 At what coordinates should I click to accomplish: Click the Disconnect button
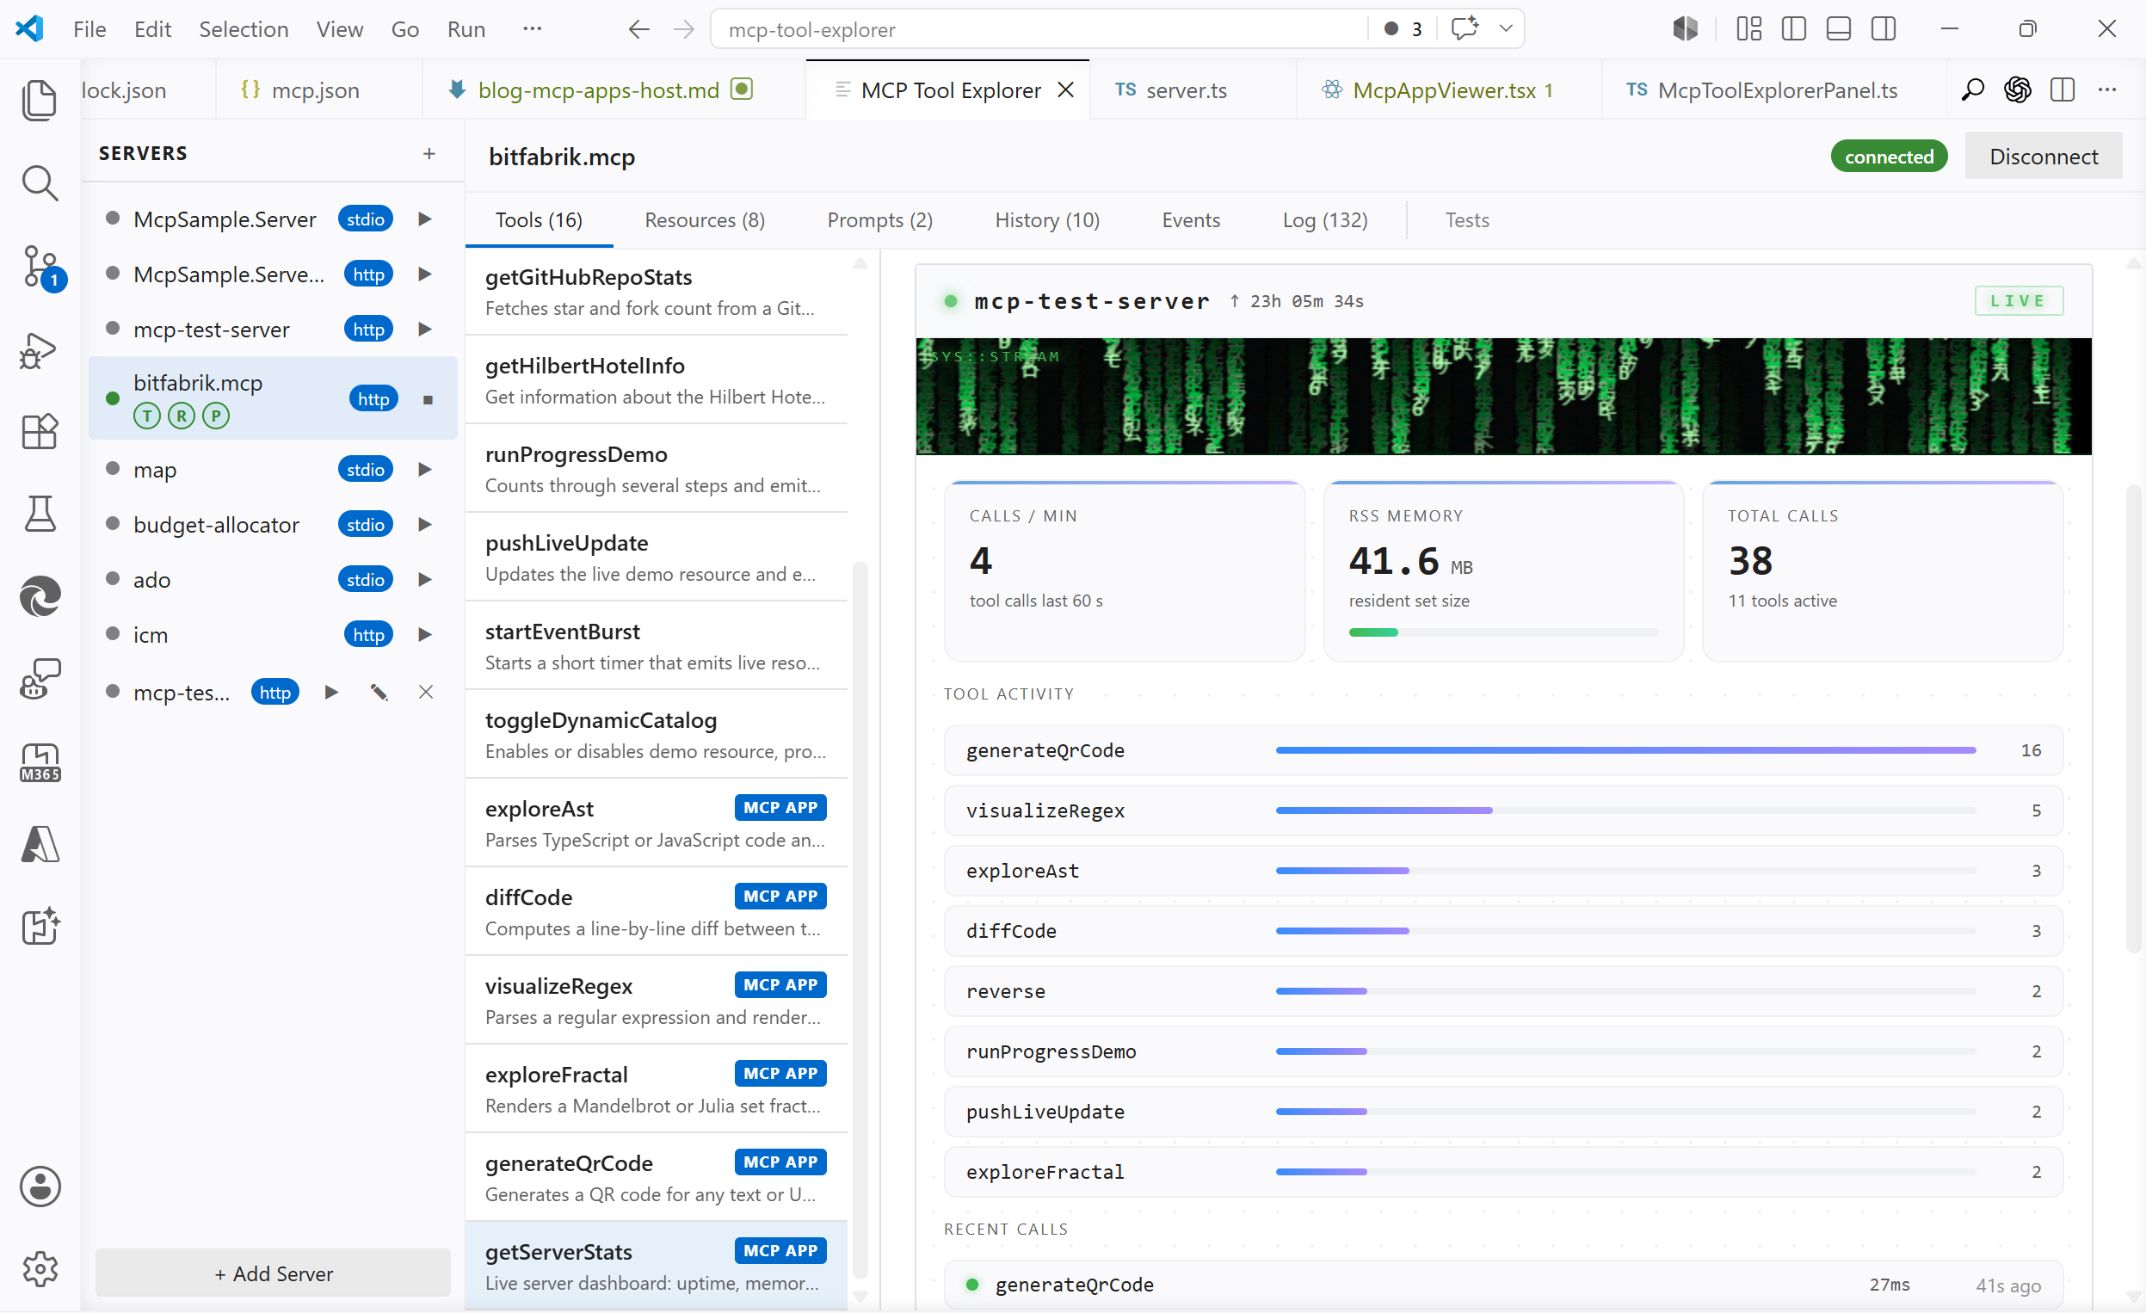coord(2044,157)
